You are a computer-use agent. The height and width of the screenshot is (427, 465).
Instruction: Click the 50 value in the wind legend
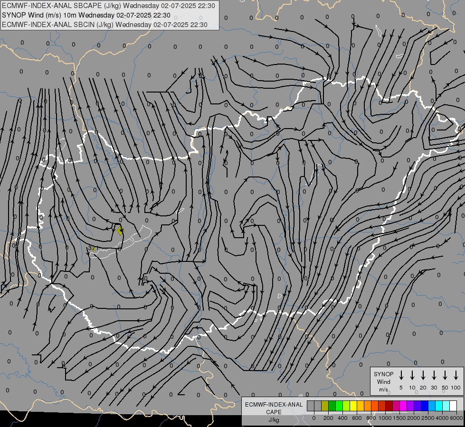pos(445,388)
